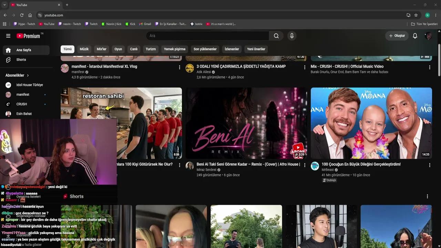Image resolution: width=441 pixels, height=248 pixels.
Task: Open the account avatar menu
Action: [429, 36]
